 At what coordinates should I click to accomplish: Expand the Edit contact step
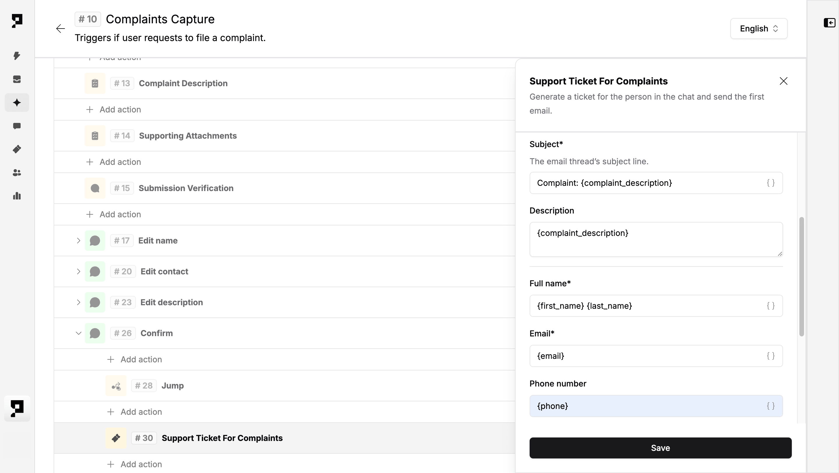[x=78, y=271]
